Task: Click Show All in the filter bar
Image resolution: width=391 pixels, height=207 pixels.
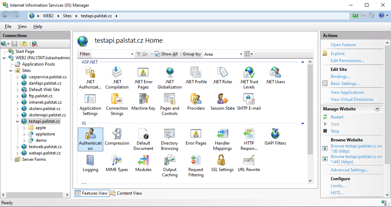Action: pyautogui.click(x=166, y=54)
